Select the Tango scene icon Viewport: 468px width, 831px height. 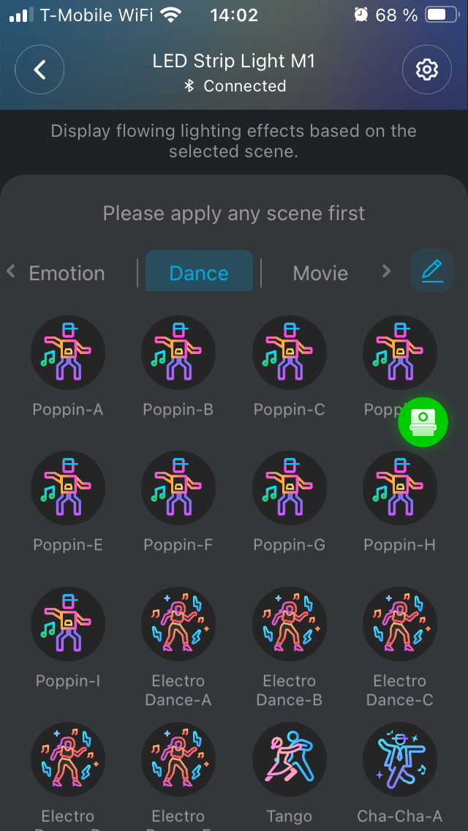(x=290, y=759)
